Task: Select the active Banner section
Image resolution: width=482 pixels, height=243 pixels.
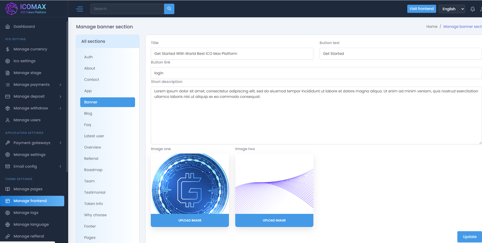Action: point(108,102)
